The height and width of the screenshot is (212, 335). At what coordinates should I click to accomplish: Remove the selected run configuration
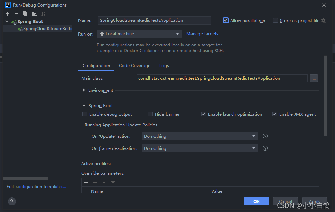(x=16, y=14)
